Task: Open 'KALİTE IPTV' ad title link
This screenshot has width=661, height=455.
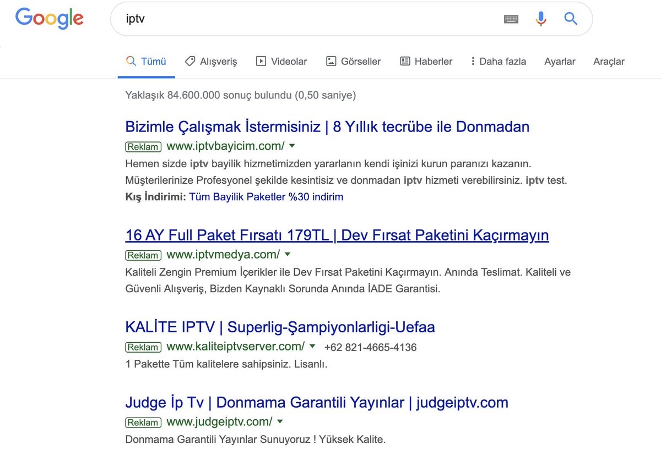Action: click(280, 327)
